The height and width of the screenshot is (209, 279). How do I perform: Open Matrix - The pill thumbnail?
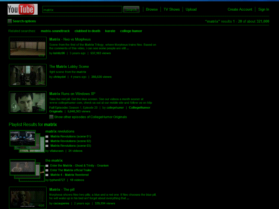pos(28,198)
